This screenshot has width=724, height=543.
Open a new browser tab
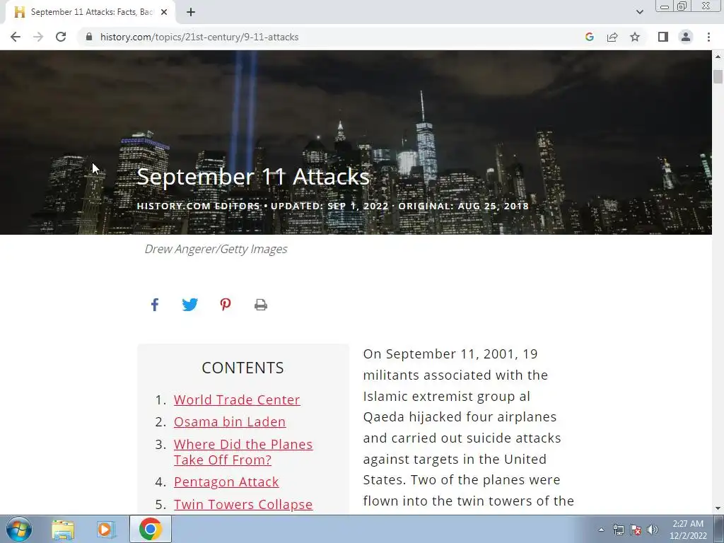pos(191,12)
